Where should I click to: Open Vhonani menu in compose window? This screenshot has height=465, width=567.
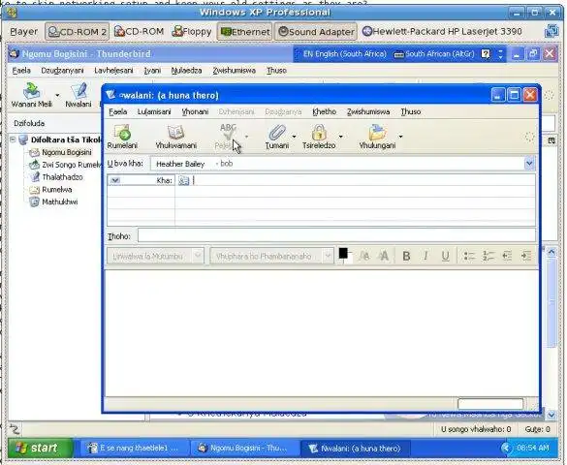195,111
